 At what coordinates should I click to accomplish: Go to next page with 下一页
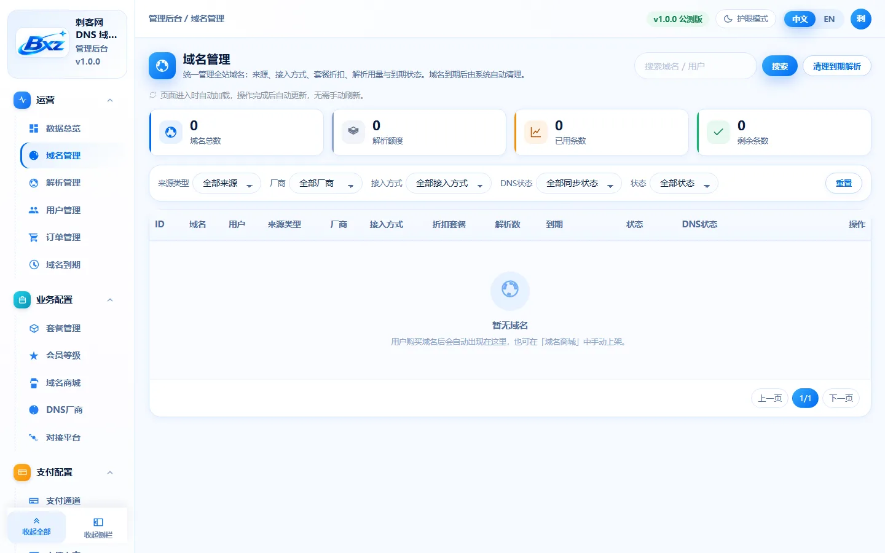point(841,398)
